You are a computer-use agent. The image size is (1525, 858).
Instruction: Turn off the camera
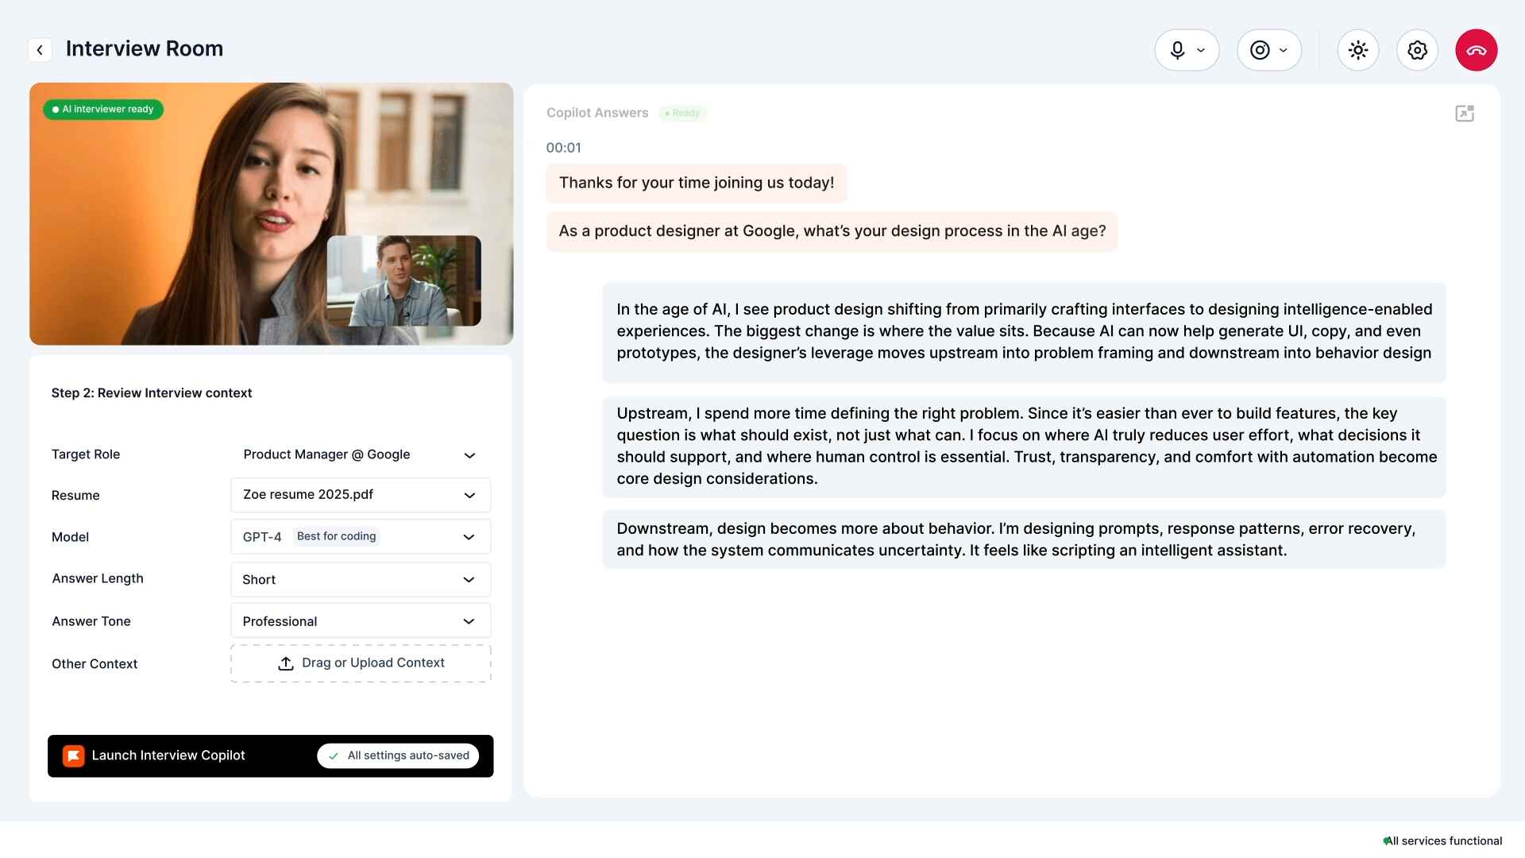coord(1260,49)
